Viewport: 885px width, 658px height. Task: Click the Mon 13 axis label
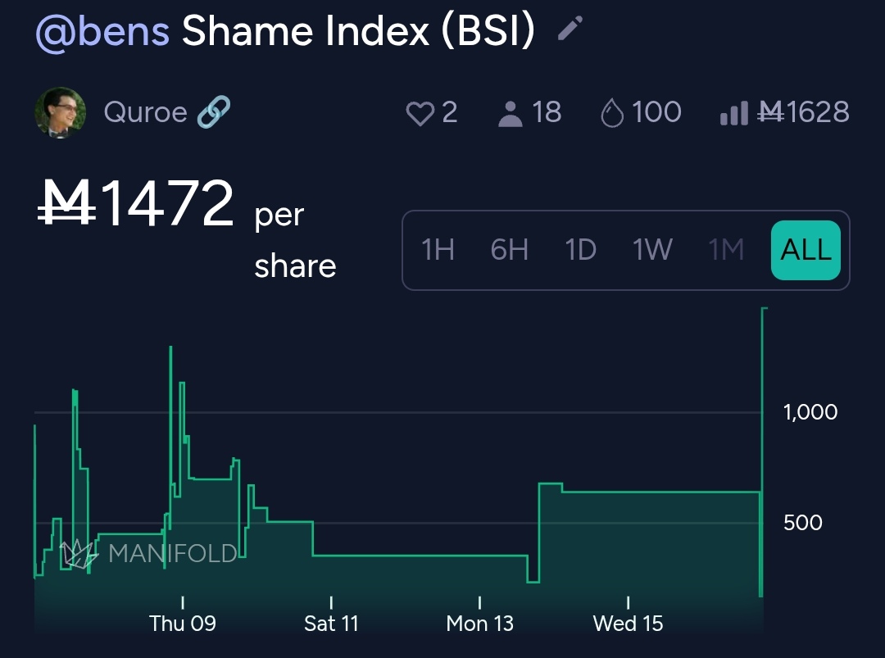[x=479, y=624]
